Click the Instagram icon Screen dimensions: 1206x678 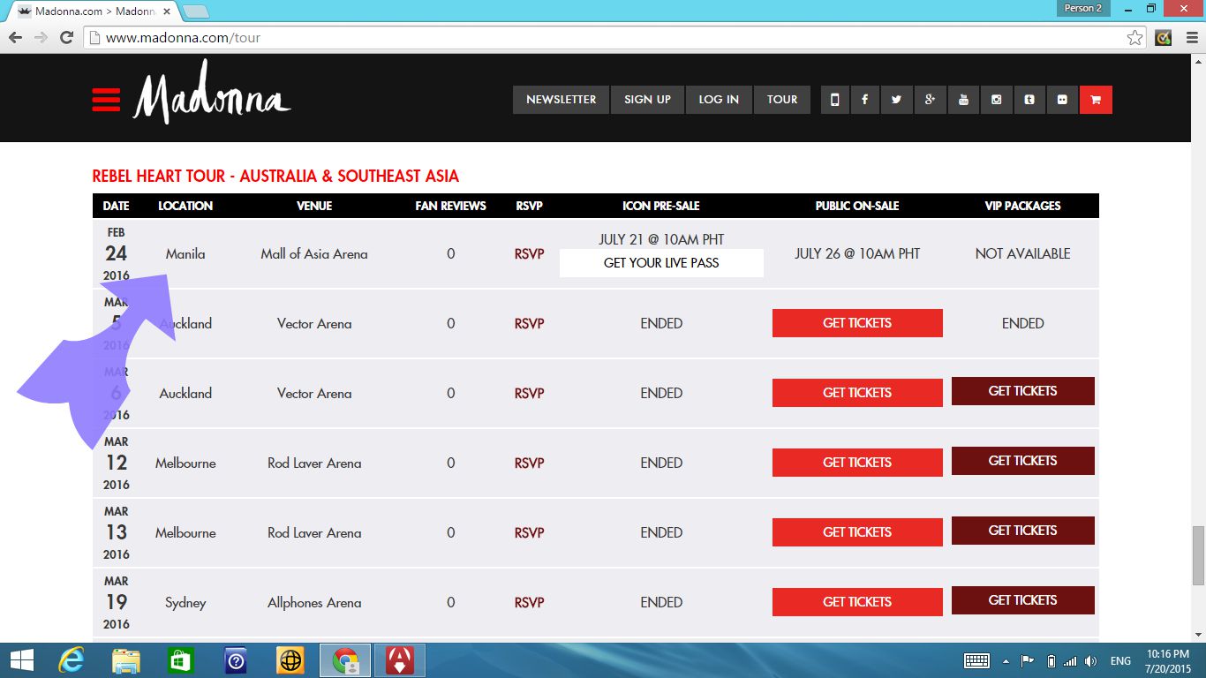pyautogui.click(x=996, y=100)
